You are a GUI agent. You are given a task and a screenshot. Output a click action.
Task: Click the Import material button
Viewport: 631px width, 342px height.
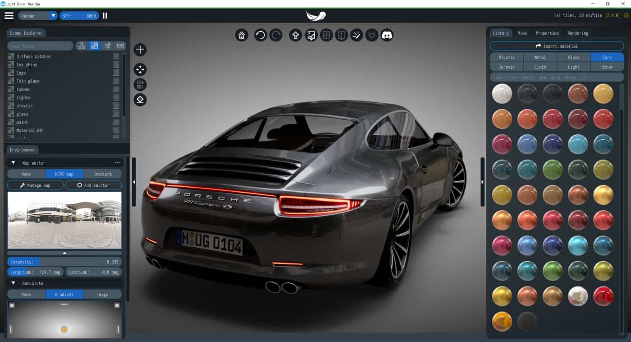coord(557,46)
